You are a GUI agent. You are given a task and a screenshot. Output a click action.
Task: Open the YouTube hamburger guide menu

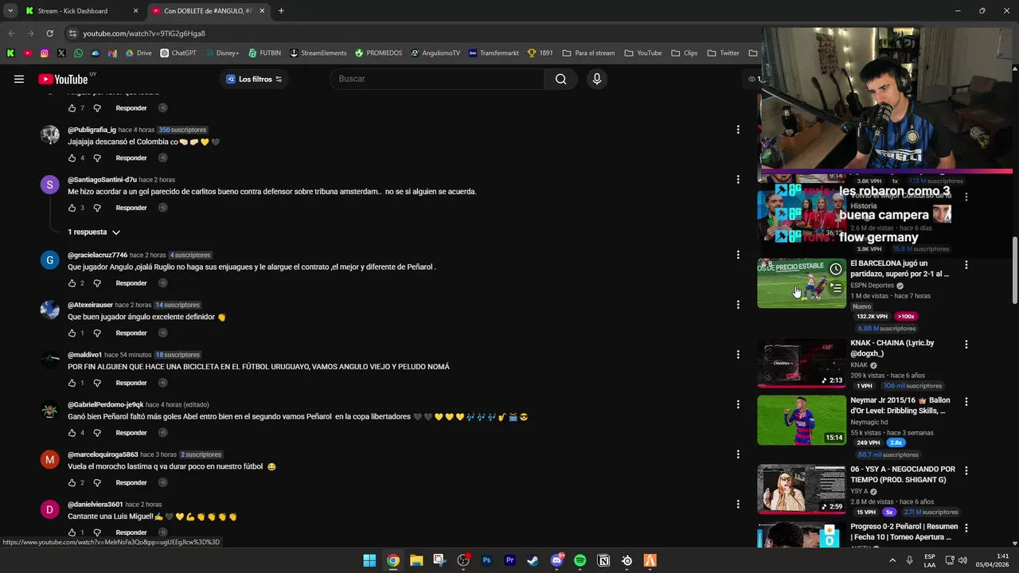[19, 79]
